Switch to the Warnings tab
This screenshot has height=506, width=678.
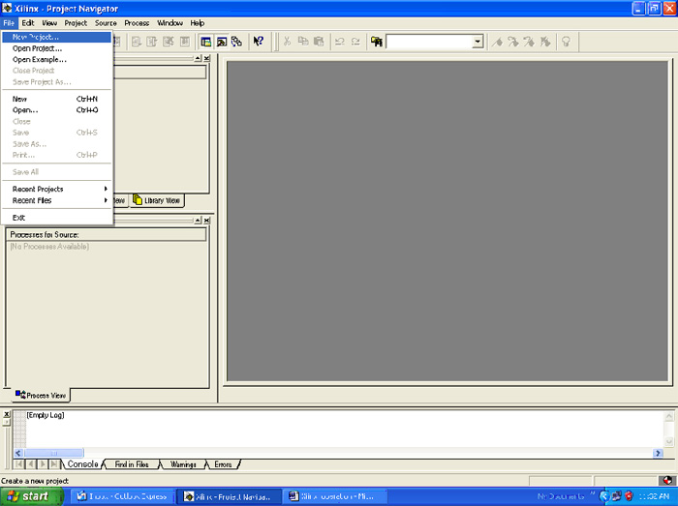[x=183, y=464]
